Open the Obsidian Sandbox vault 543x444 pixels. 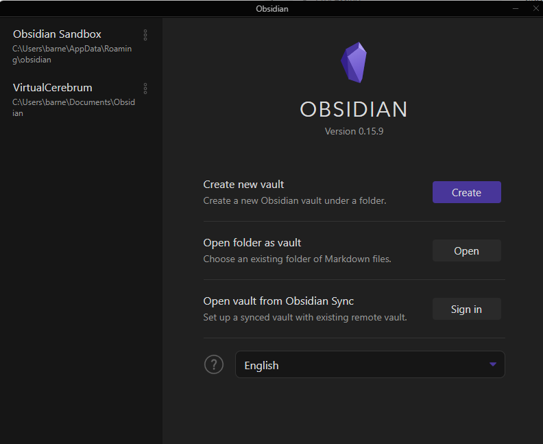57,34
